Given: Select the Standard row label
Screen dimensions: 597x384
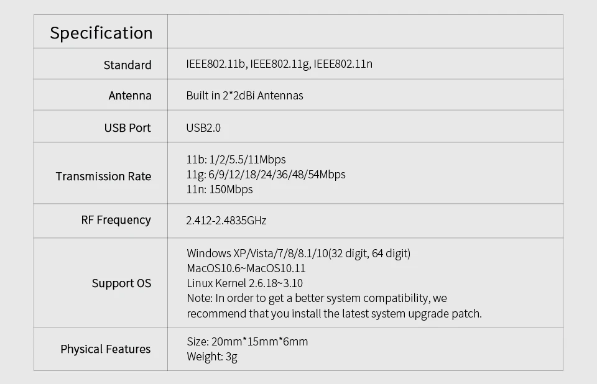Looking at the screenshot, I should coord(127,65).
